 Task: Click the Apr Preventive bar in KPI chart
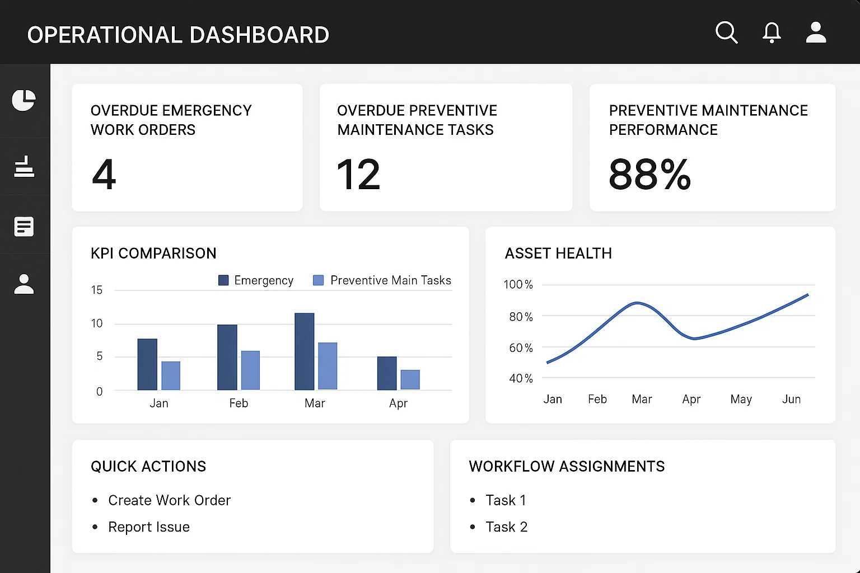coord(410,380)
